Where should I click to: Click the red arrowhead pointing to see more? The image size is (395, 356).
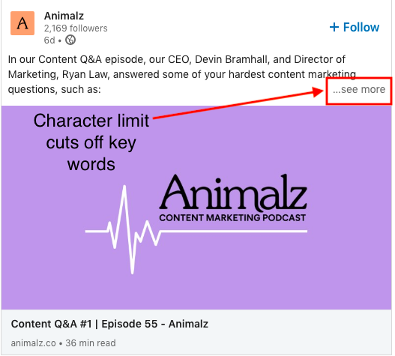point(317,91)
